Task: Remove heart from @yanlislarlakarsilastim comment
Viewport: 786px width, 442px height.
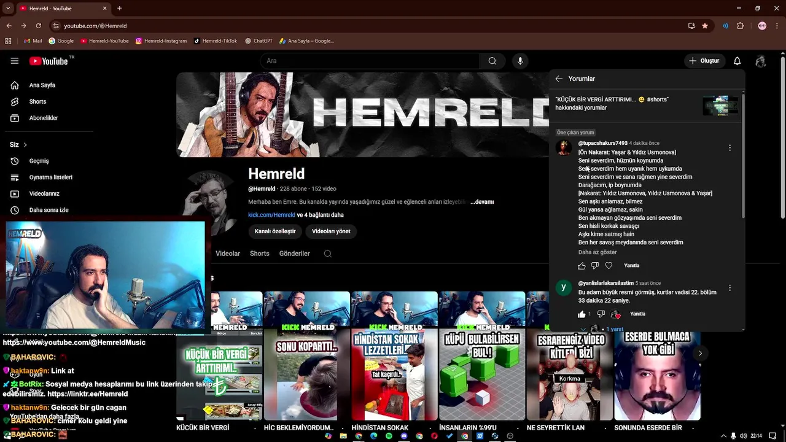Action: 616,314
